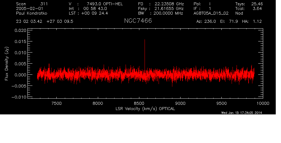Screen dimensions: 281x143
Task: Click the observer name Paul Kondratko
Action: point(32,13)
